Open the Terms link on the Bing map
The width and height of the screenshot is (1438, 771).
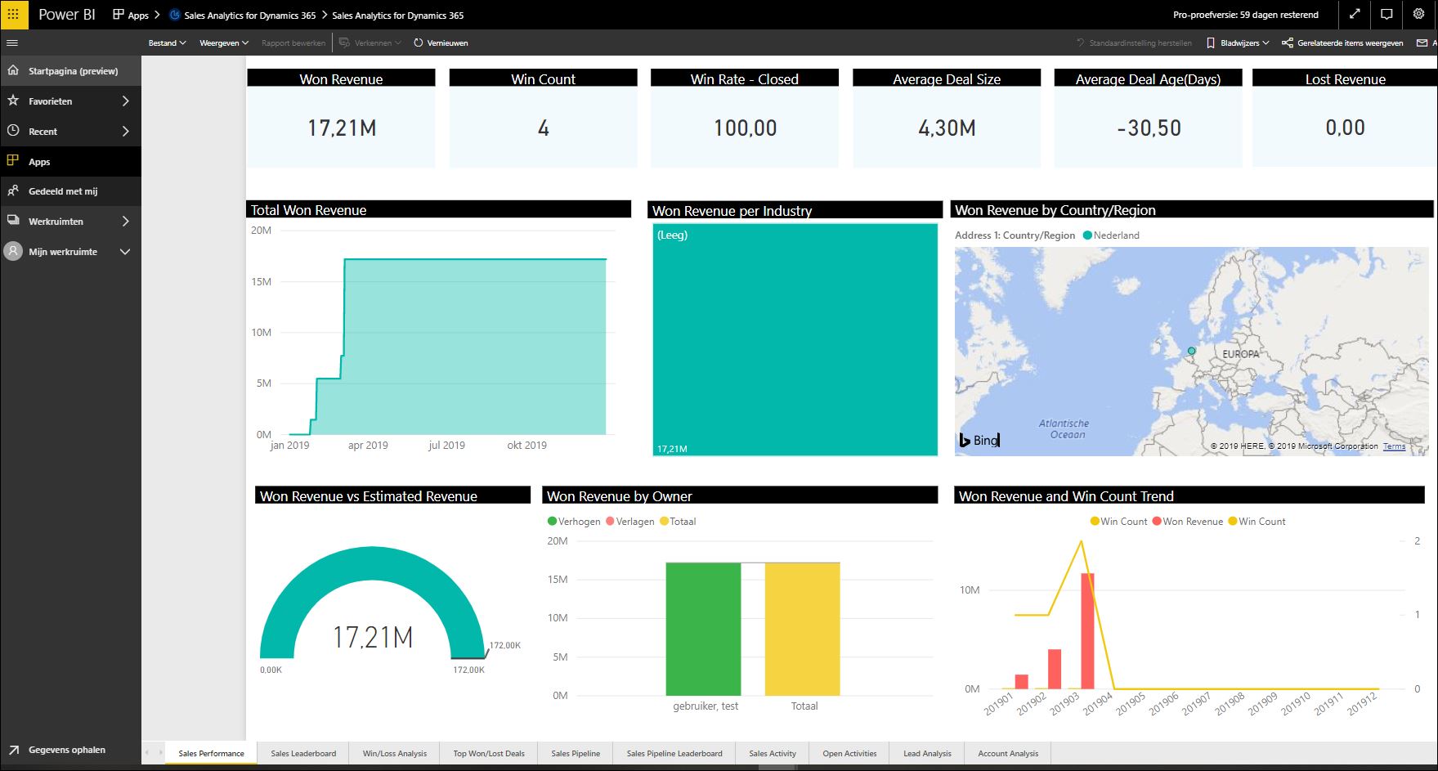tap(1394, 446)
